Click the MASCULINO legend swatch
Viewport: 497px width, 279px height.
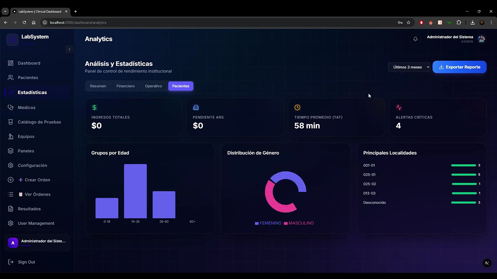286,223
